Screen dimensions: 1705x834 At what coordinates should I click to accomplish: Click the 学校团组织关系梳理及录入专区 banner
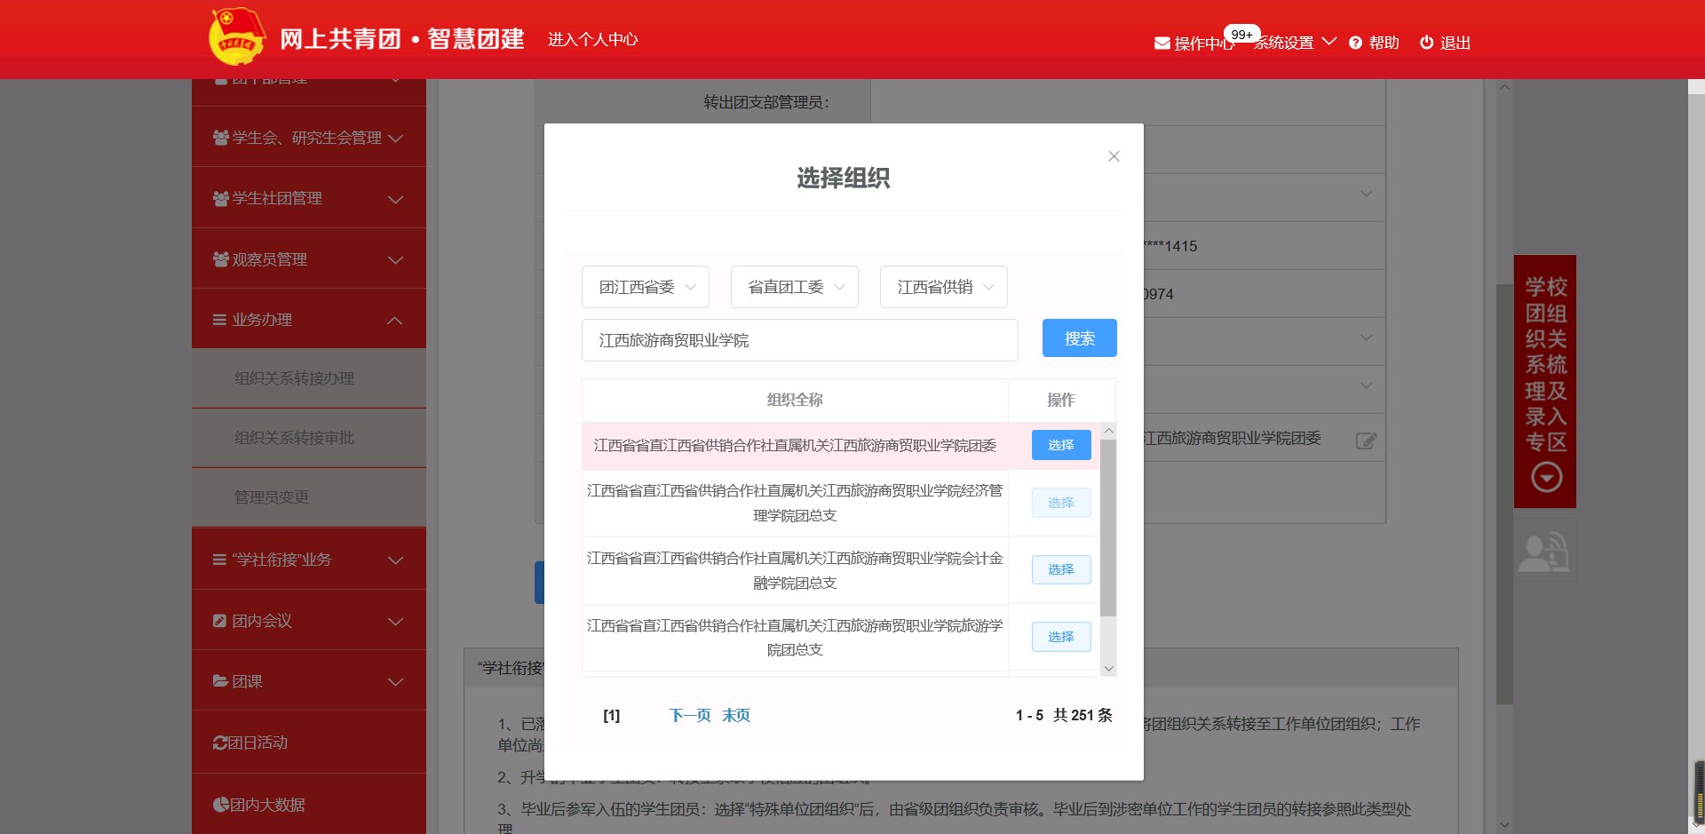[x=1545, y=381]
